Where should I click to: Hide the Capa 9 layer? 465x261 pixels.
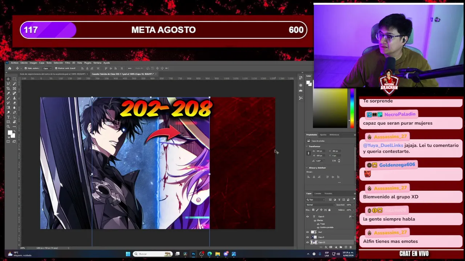[x=308, y=237]
